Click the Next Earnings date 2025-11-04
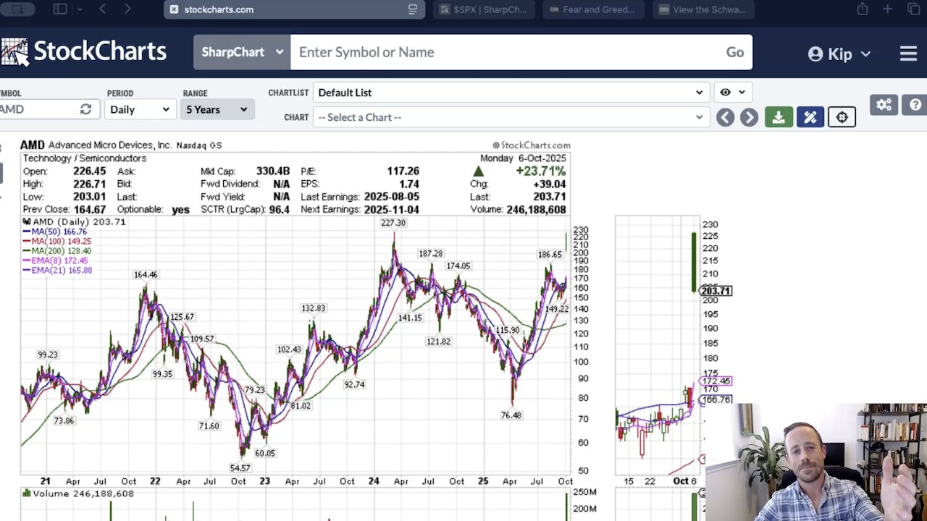Viewport: 927px width, 521px height. pyautogui.click(x=390, y=210)
